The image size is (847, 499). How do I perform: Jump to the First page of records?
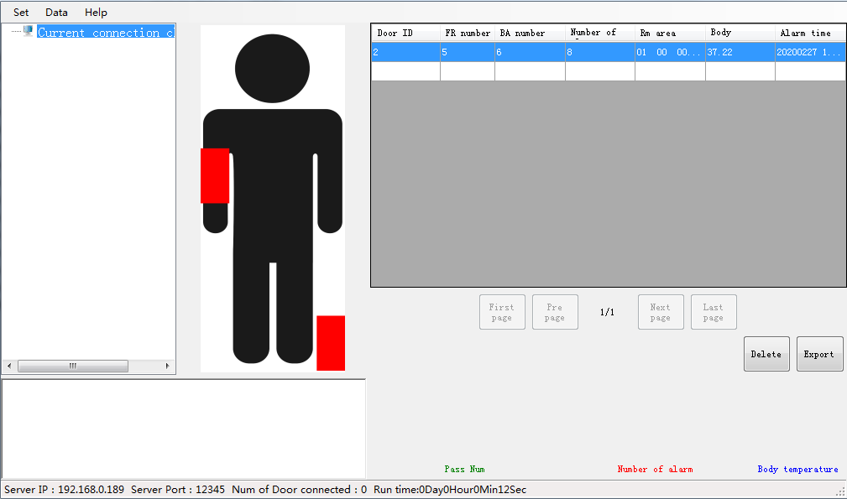[x=502, y=312]
